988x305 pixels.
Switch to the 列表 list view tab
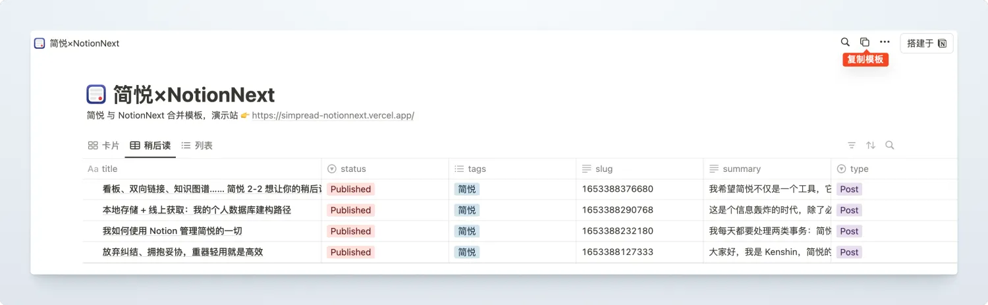click(x=197, y=146)
